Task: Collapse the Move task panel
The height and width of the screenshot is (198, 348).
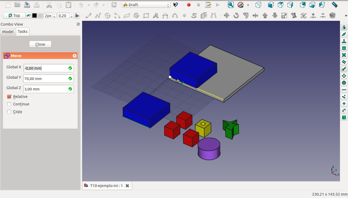Action: [75, 56]
